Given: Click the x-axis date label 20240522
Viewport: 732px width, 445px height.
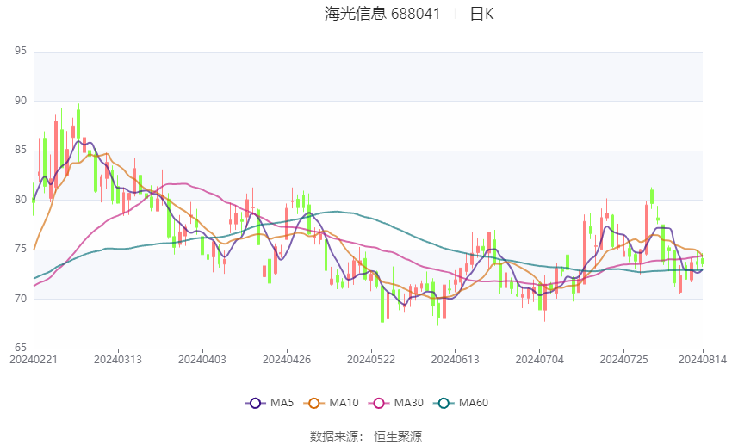Looking at the screenshot, I should pyautogui.click(x=371, y=360).
